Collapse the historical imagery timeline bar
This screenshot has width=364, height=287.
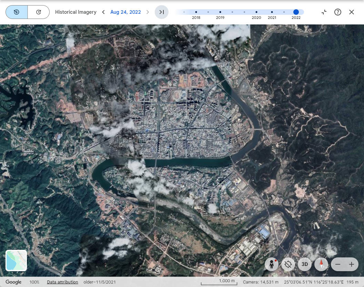324,12
